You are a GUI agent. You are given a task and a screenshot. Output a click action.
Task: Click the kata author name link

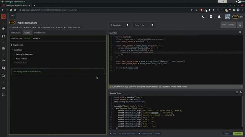59,27
